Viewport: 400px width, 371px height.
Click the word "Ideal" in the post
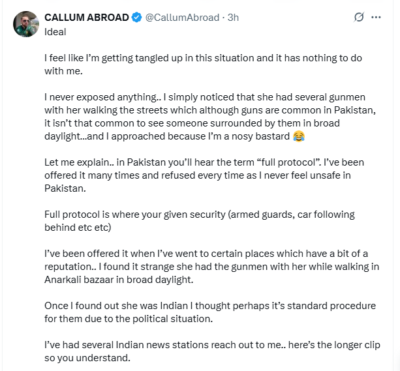[55, 31]
